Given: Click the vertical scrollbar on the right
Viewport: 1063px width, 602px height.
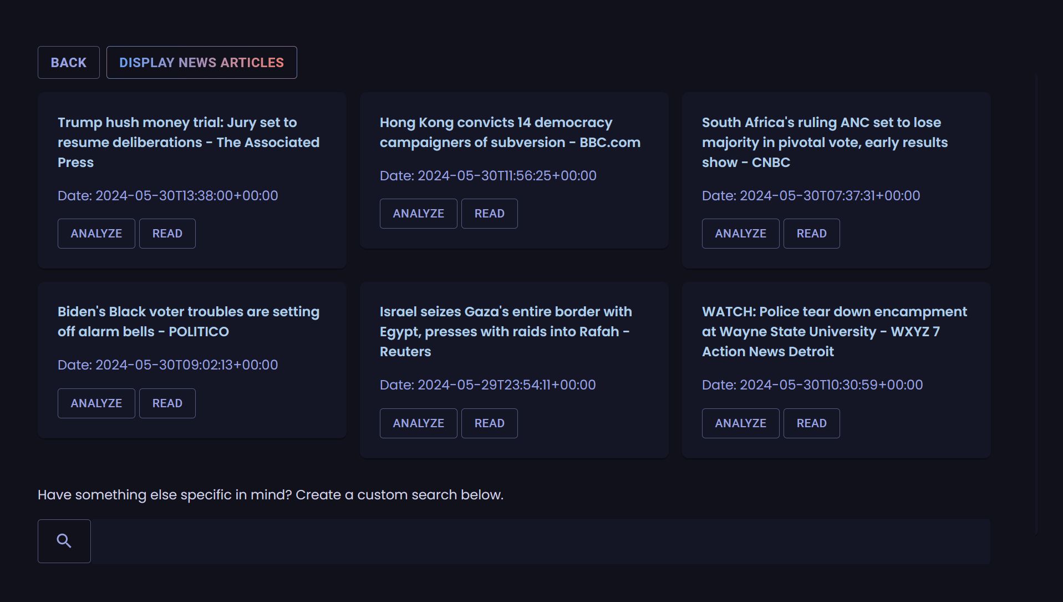Looking at the screenshot, I should [1036, 305].
